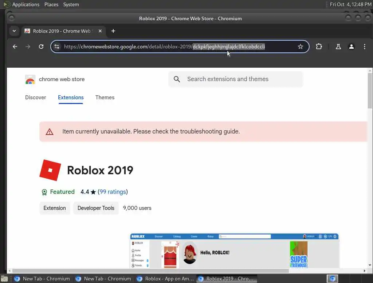Click the warning triangle icon

coord(50,132)
